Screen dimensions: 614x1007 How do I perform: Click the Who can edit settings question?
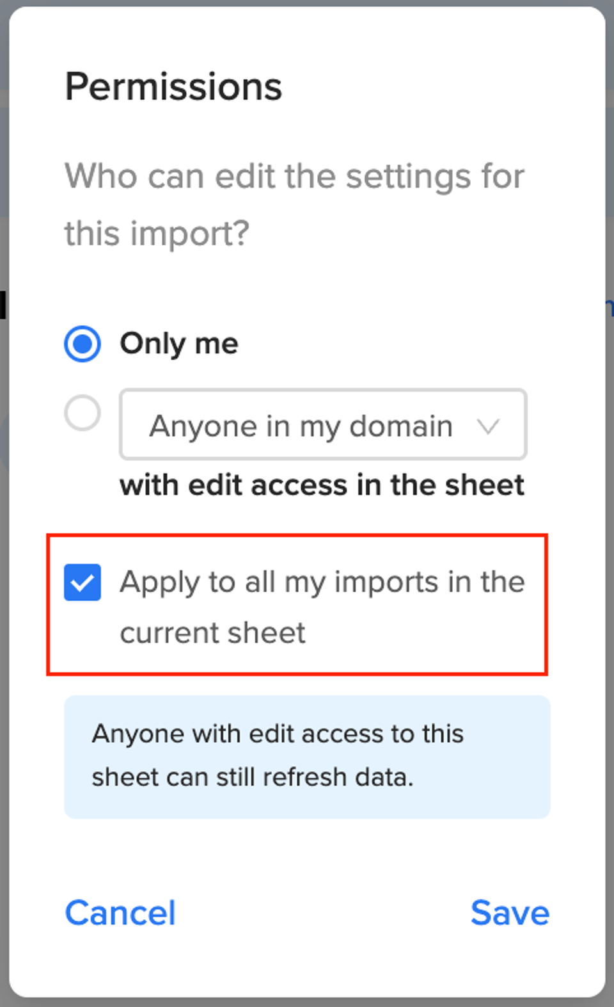coord(294,204)
